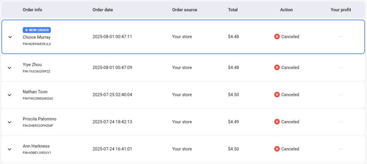The width and height of the screenshot is (367, 164).
Task: Click the Order date column header
Action: pos(103,10)
